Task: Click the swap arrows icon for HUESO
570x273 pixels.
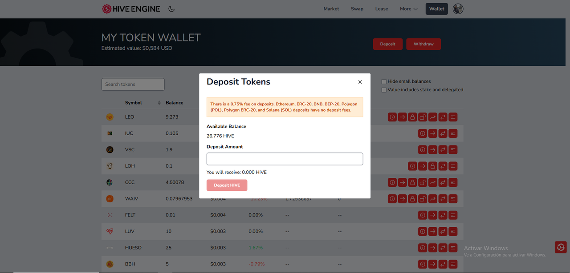Action: pos(443,248)
